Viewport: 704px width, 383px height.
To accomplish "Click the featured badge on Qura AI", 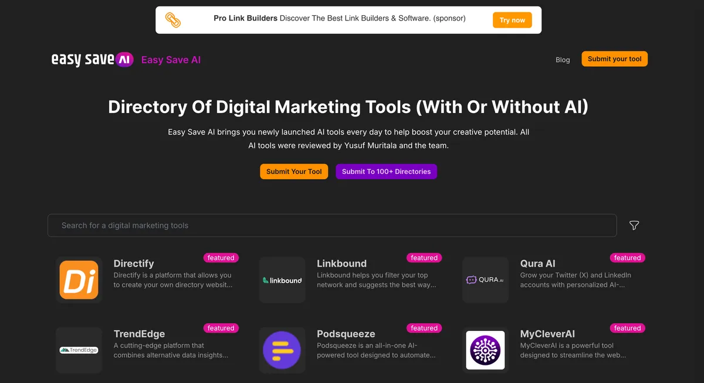I will [x=627, y=258].
